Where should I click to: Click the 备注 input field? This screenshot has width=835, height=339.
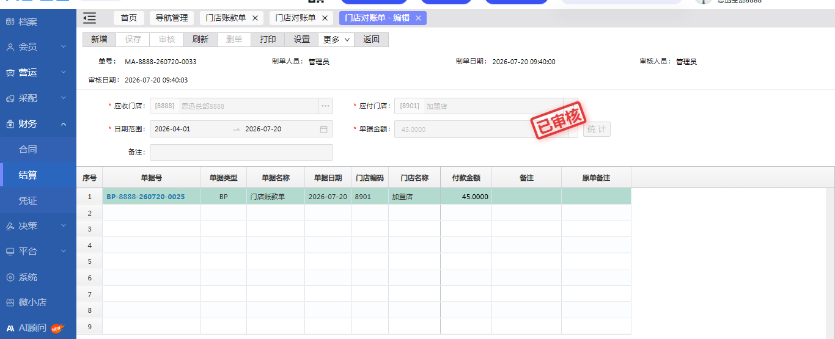pyautogui.click(x=241, y=152)
